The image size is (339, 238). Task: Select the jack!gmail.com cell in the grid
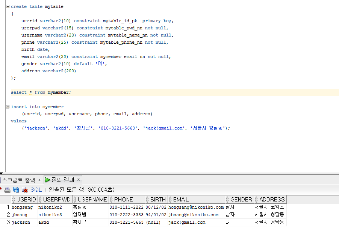[x=196, y=223]
